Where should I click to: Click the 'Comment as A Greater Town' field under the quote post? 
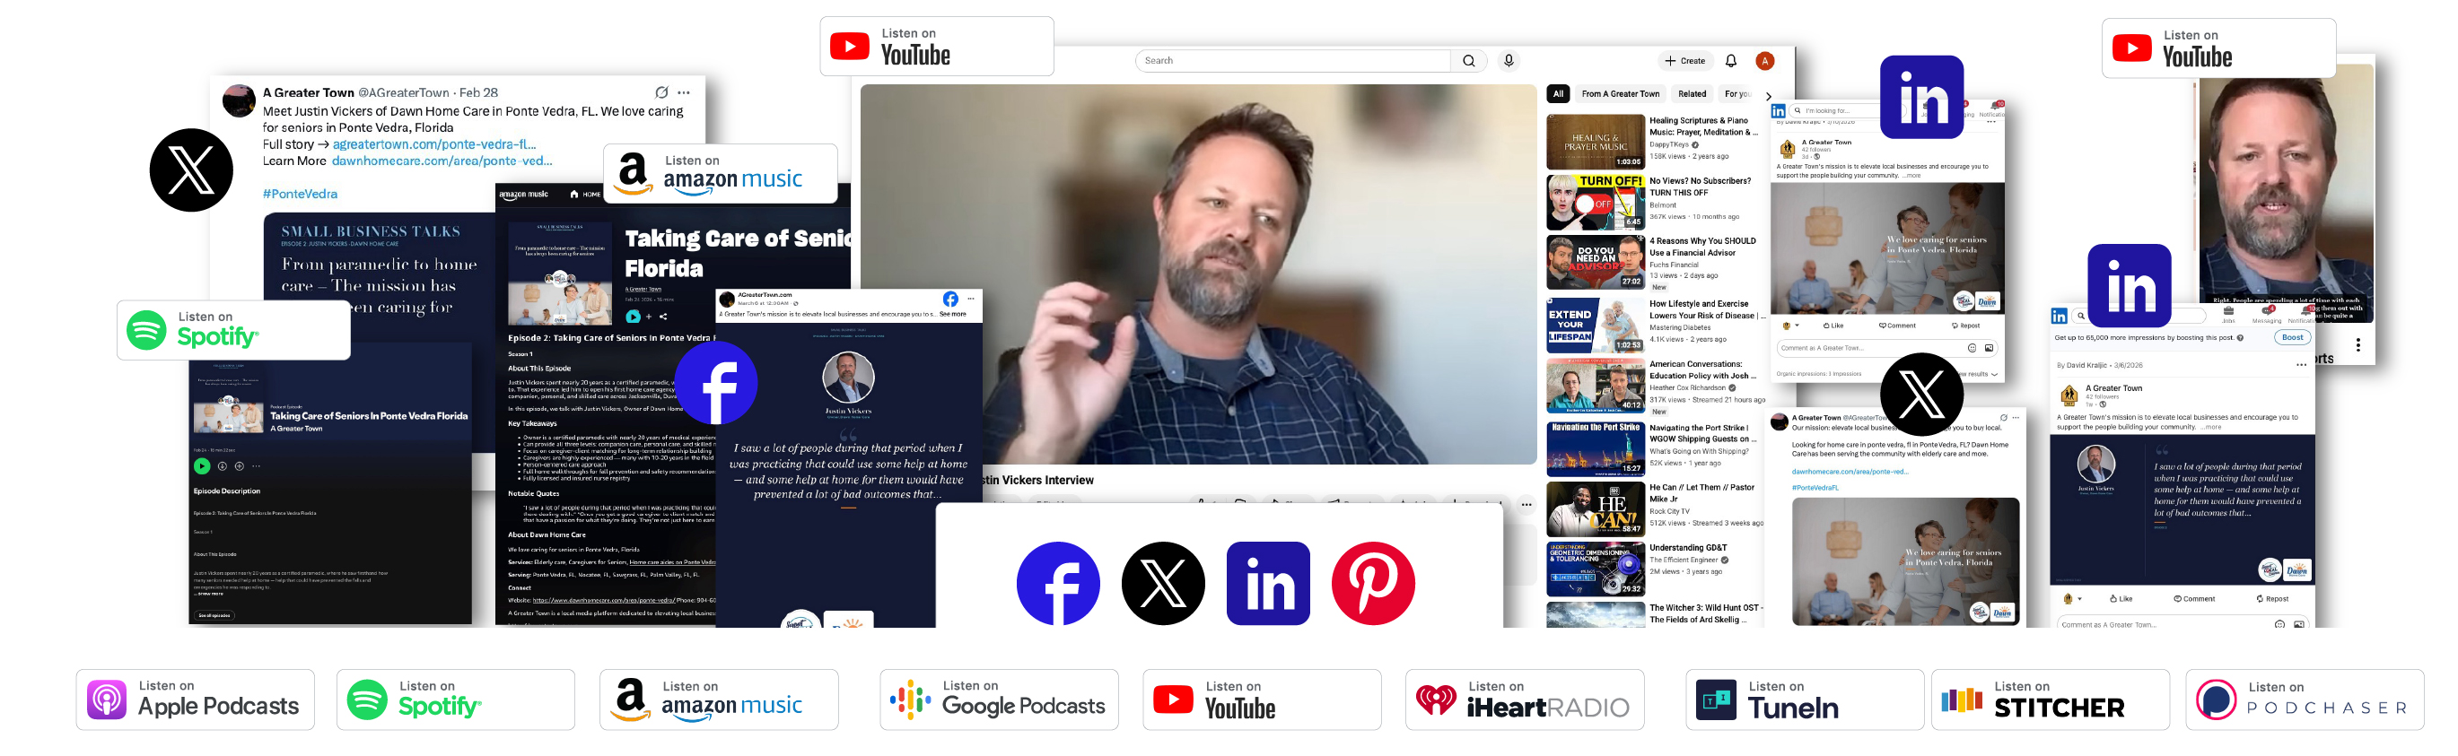[2183, 623]
